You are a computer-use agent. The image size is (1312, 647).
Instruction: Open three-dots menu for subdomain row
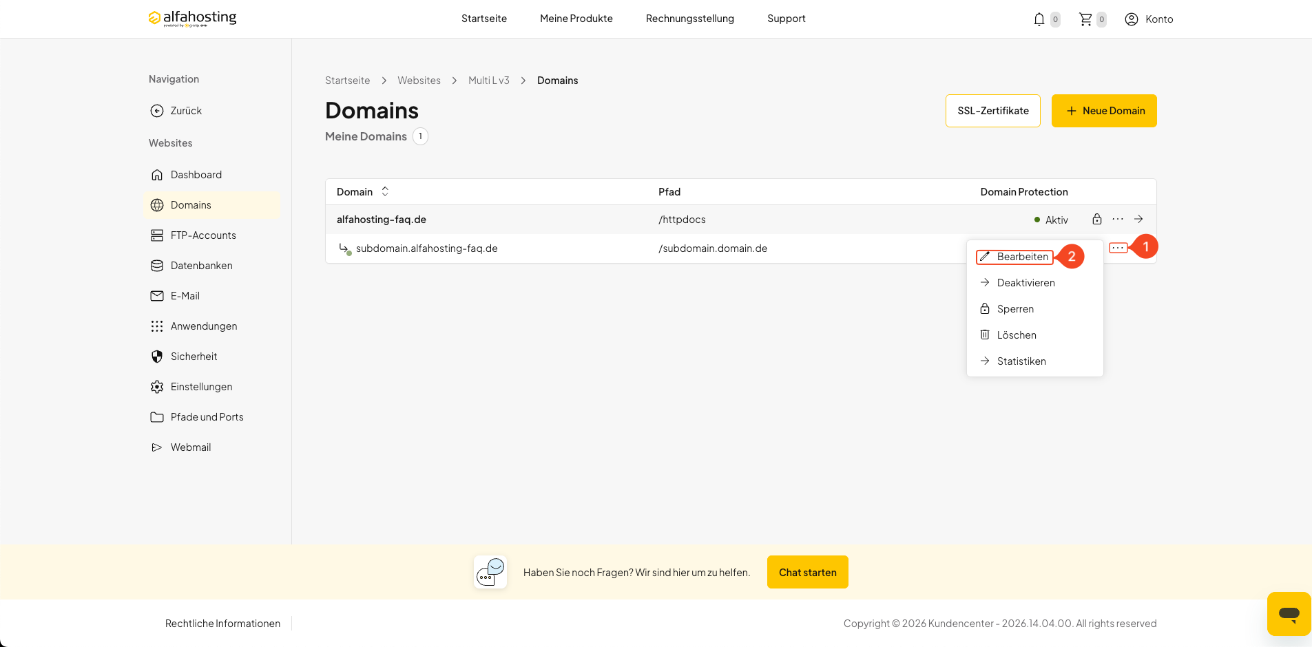[x=1118, y=248]
